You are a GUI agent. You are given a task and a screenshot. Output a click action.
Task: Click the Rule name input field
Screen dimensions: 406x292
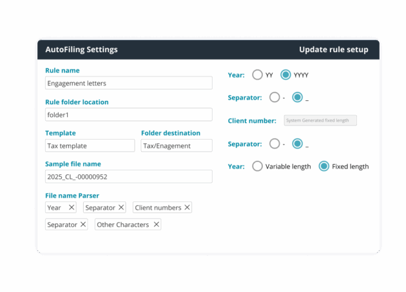point(128,83)
